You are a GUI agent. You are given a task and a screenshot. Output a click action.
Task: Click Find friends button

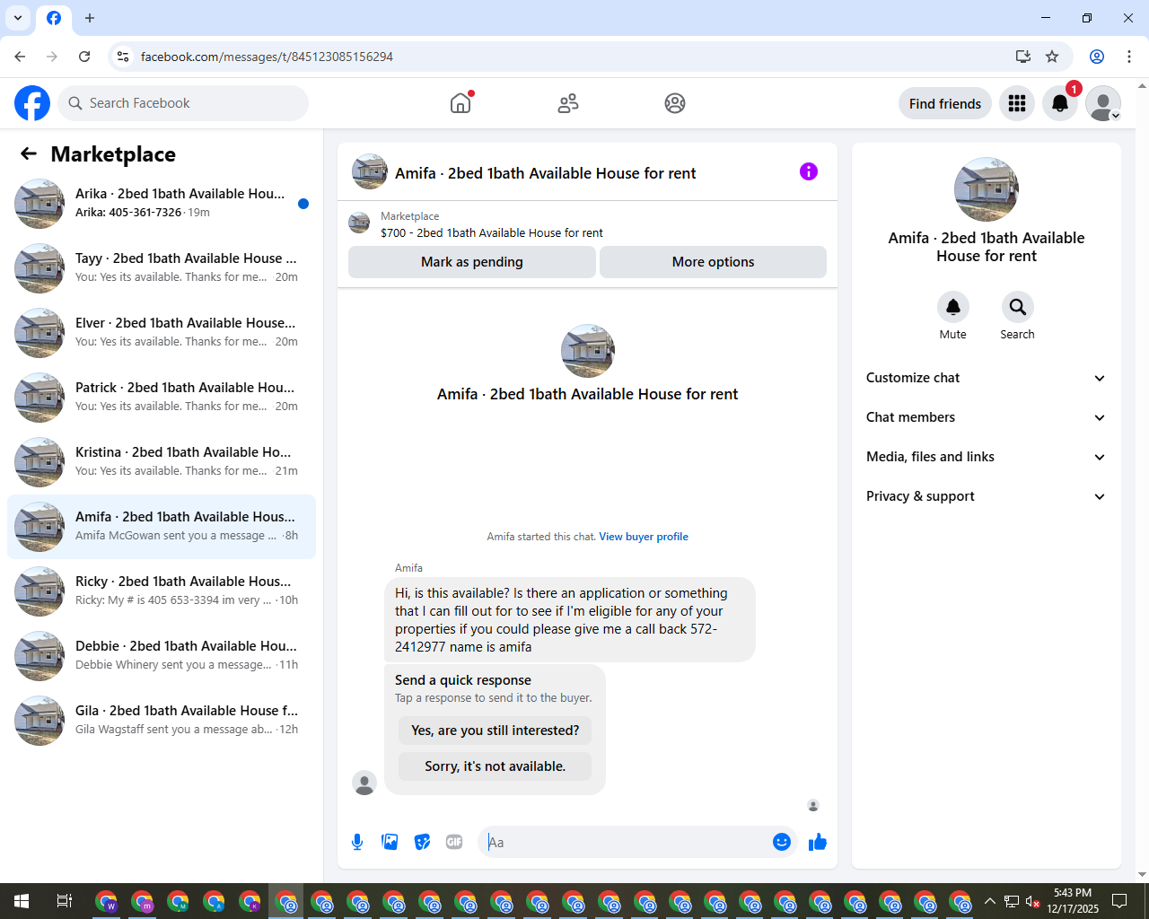pos(945,103)
